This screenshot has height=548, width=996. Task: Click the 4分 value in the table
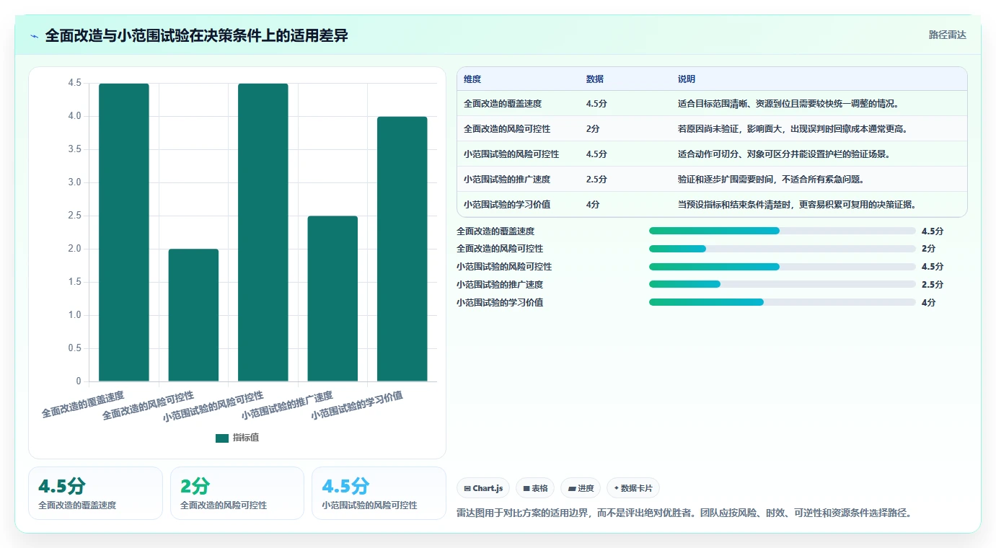(593, 205)
